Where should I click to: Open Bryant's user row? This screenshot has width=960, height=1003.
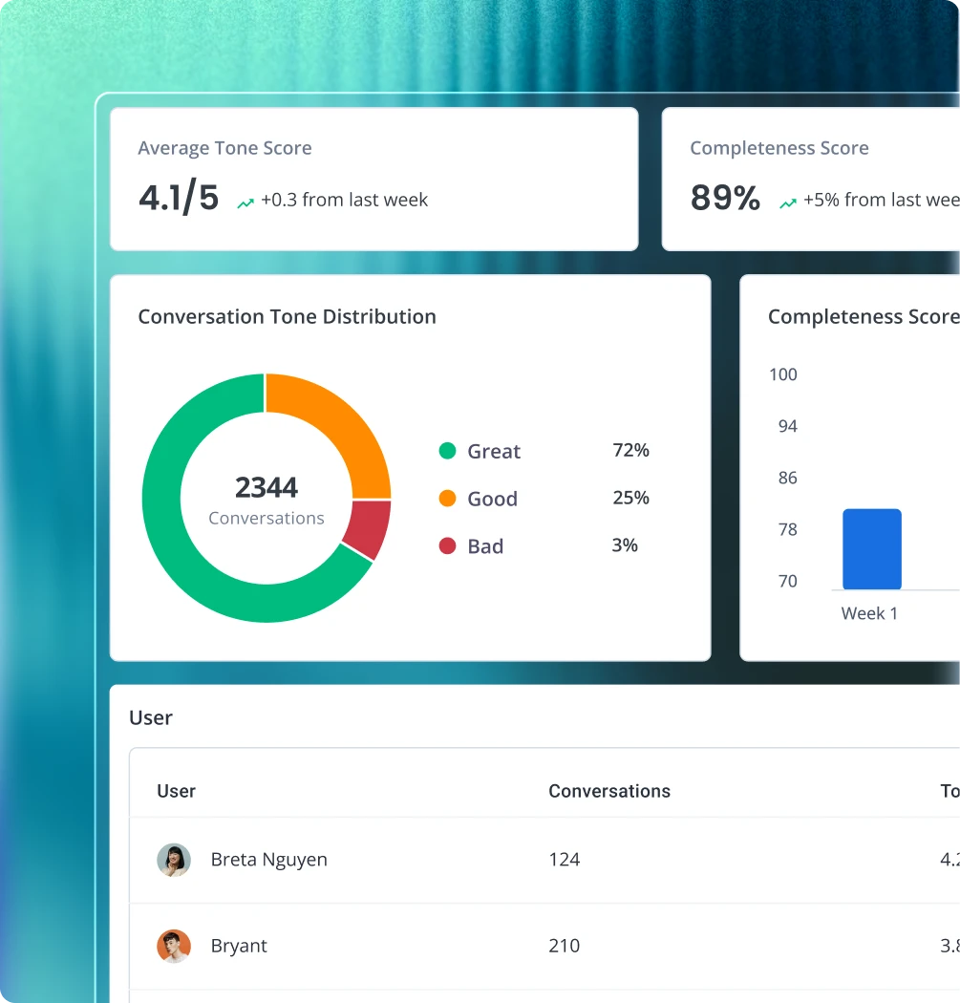544,946
